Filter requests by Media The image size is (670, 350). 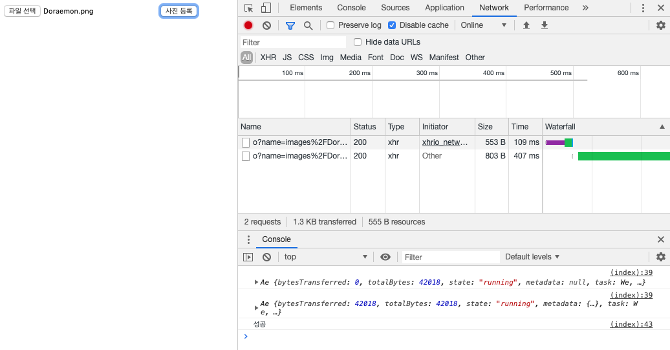[x=351, y=58]
